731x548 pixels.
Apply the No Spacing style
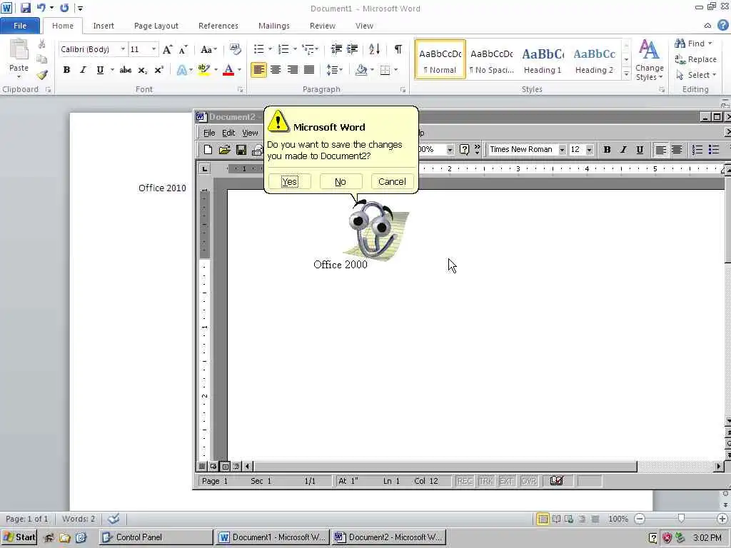[491, 60]
